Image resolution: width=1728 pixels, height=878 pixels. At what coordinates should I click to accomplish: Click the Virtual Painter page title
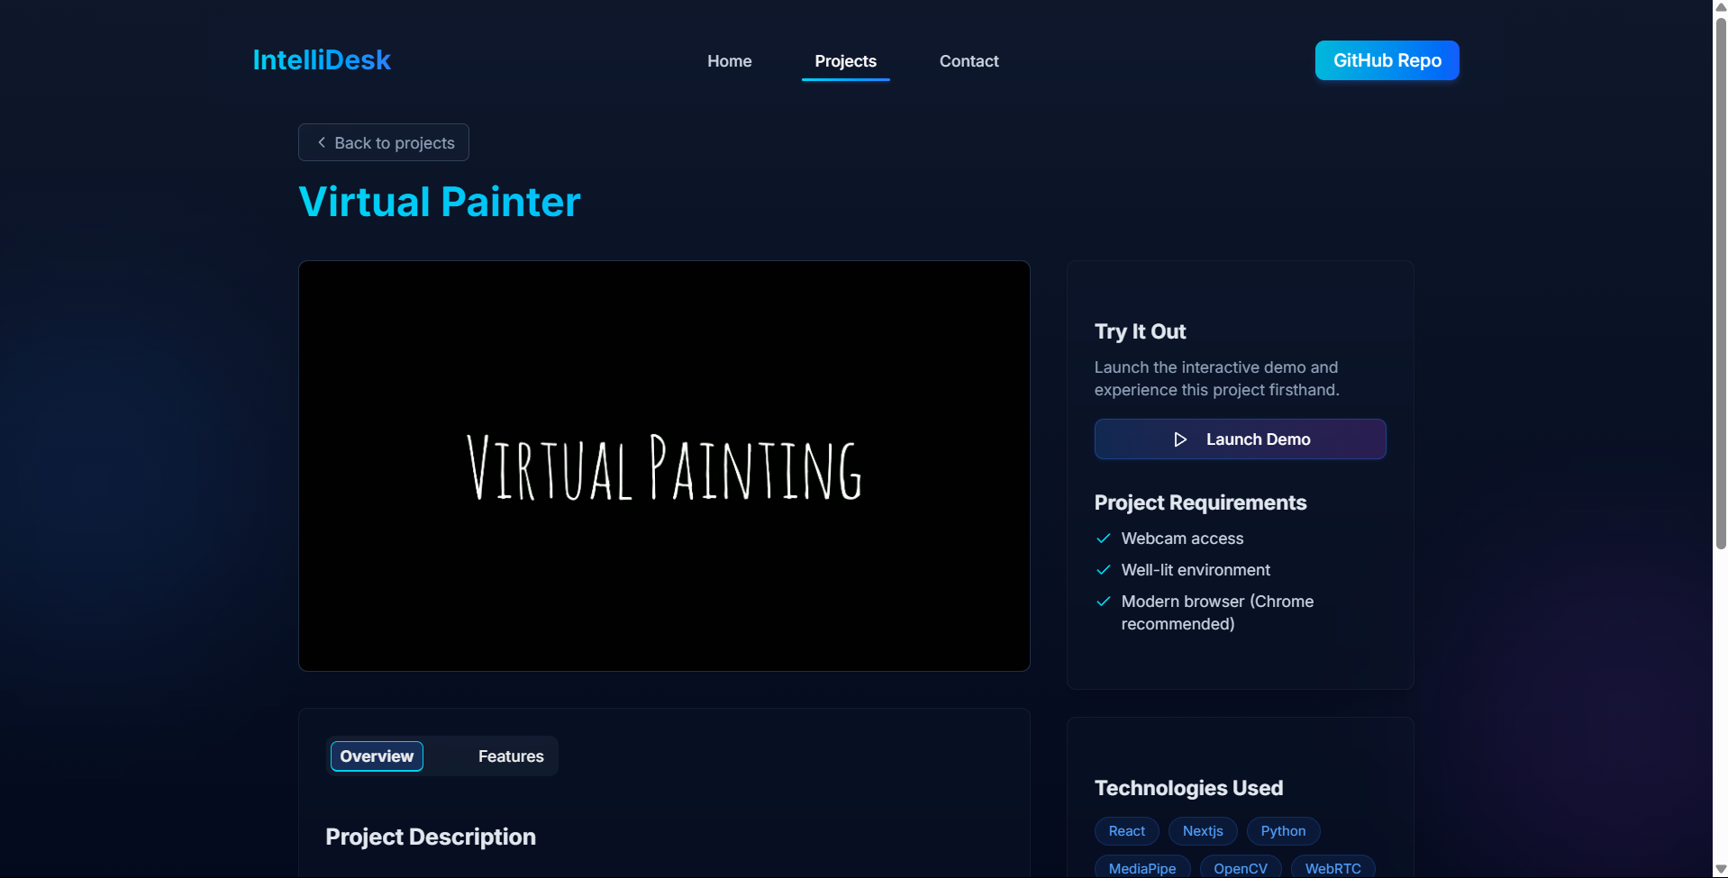(x=440, y=202)
